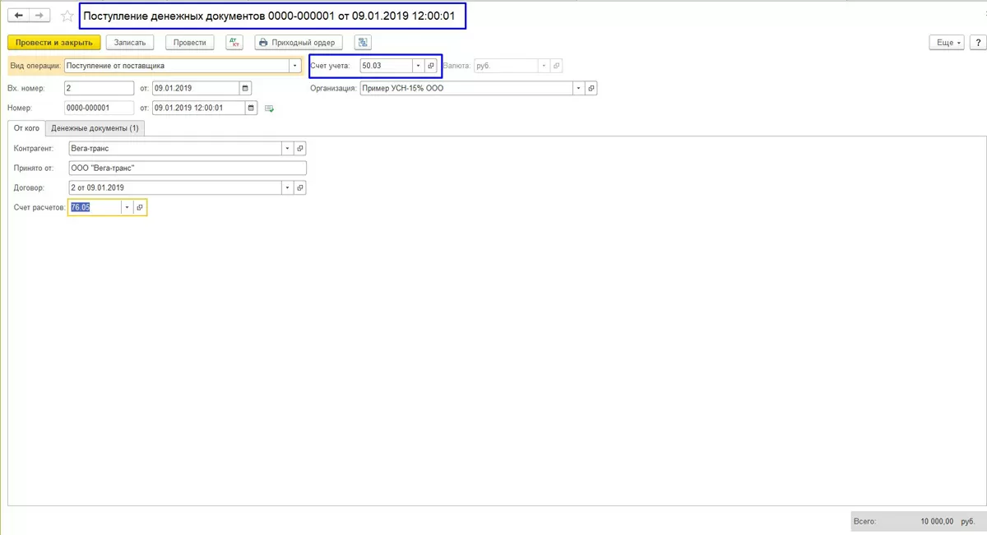The height and width of the screenshot is (535, 987).
Task: Open the Организация item card icon
Action: (591, 88)
